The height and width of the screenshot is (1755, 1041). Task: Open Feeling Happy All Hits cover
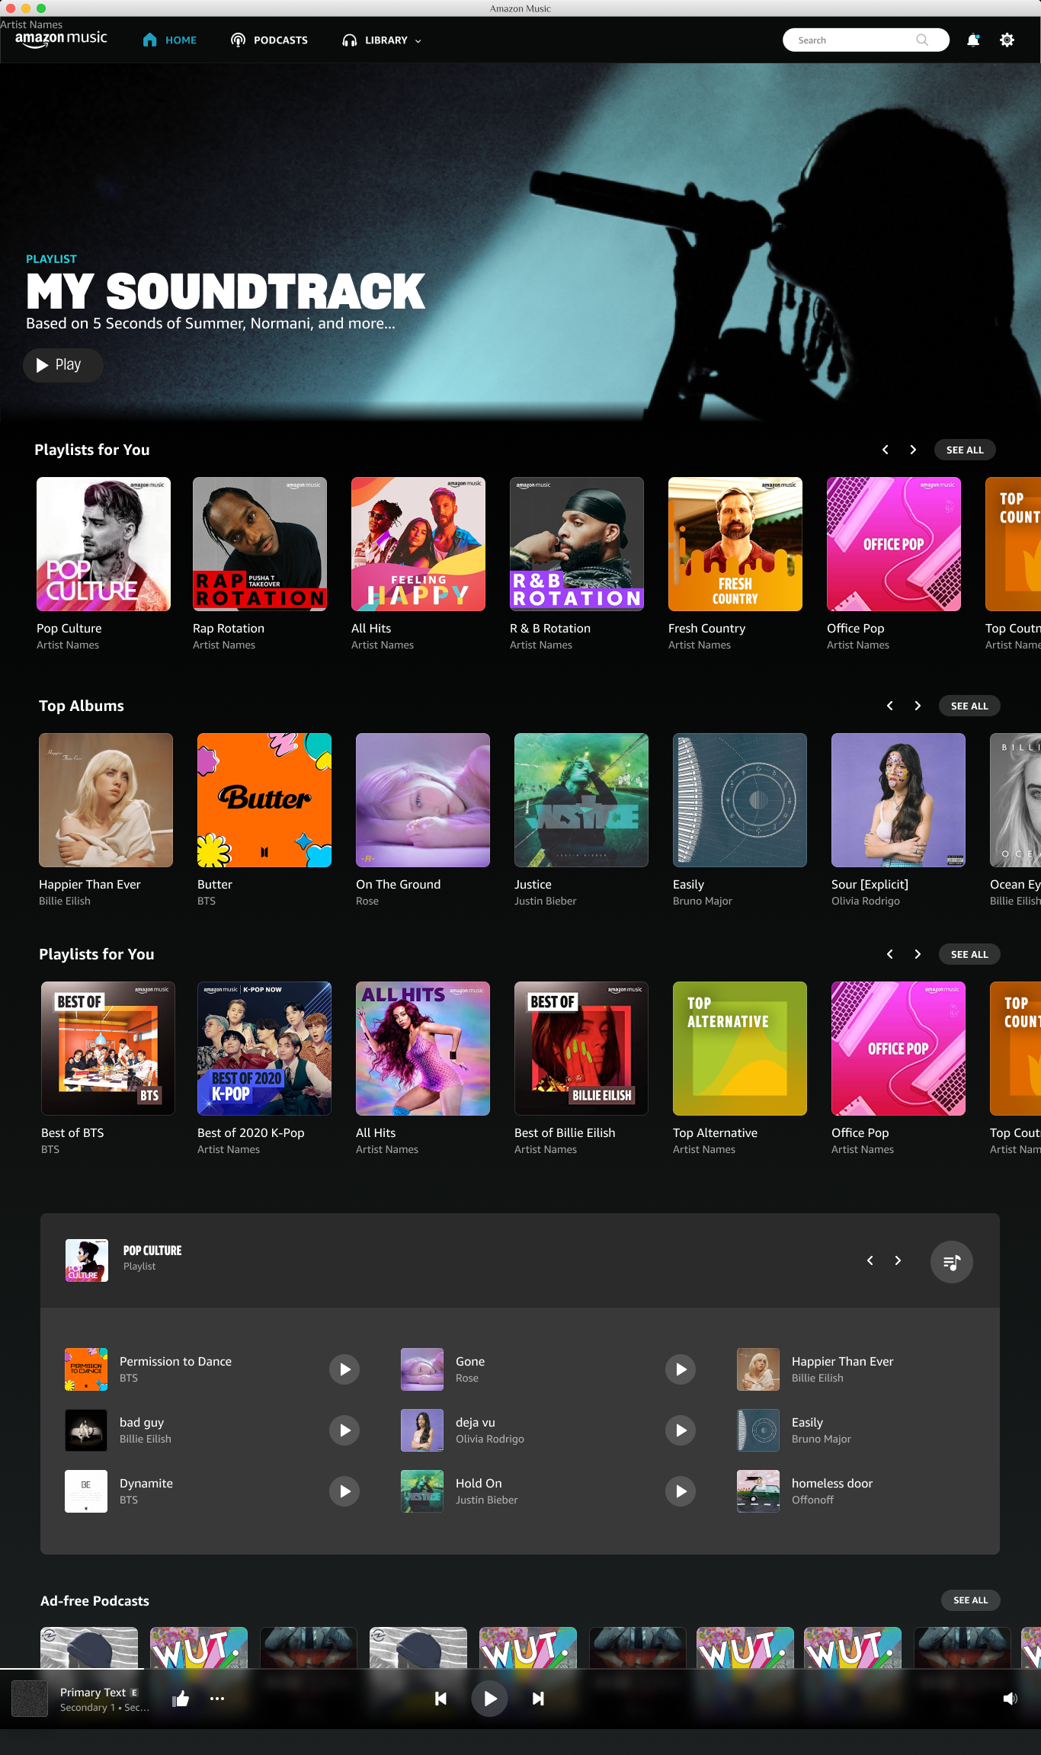pyautogui.click(x=418, y=544)
